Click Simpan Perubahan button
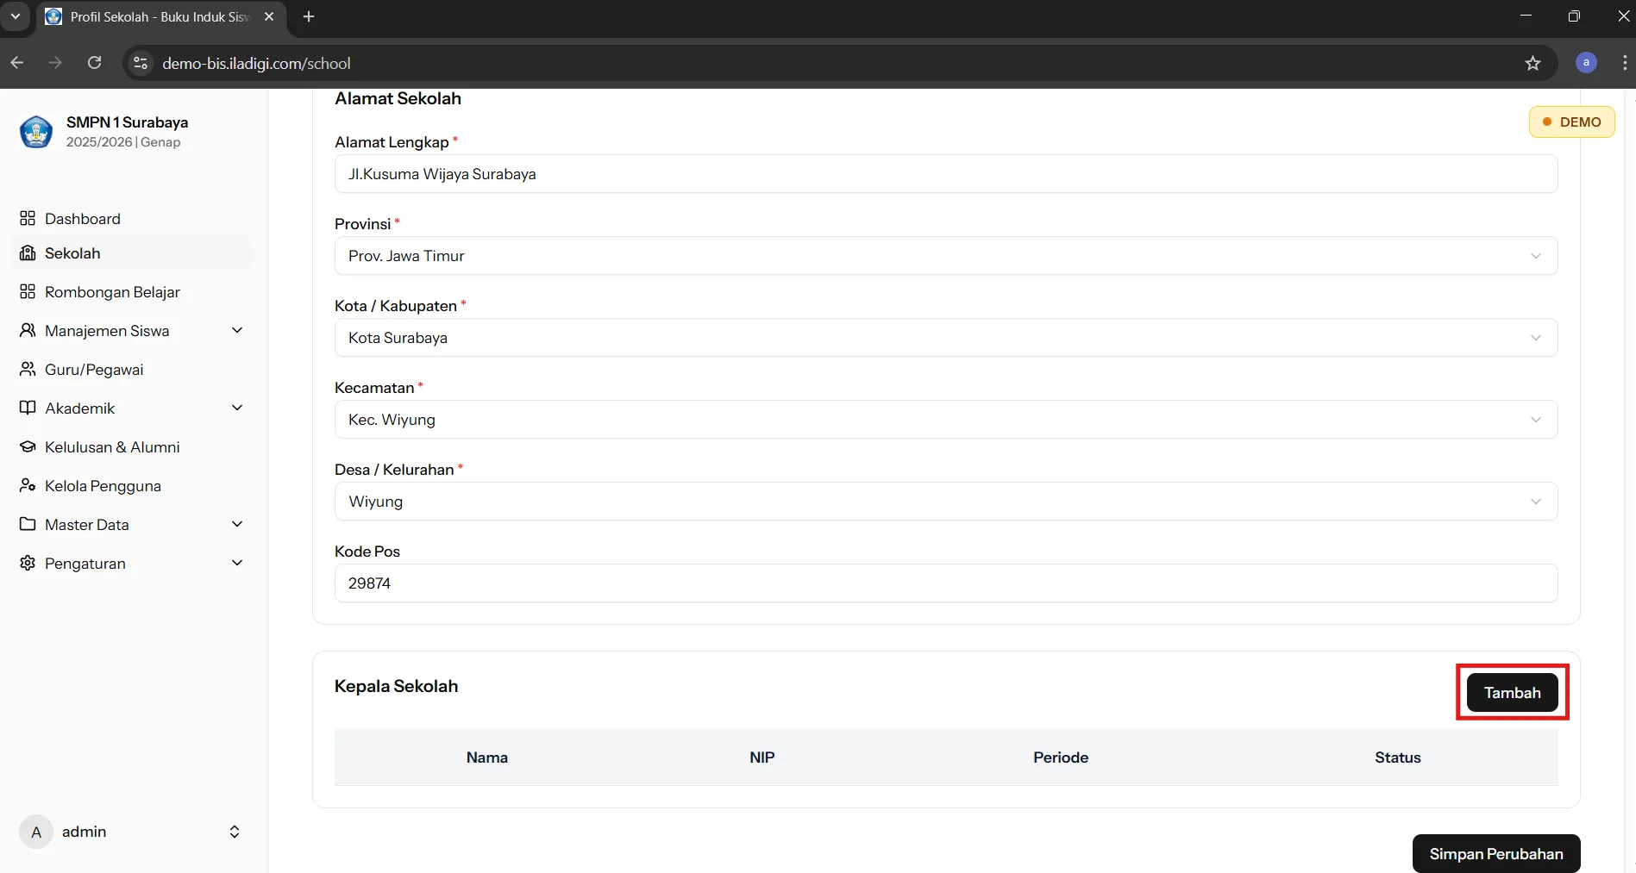Image resolution: width=1636 pixels, height=873 pixels. pos(1496,853)
